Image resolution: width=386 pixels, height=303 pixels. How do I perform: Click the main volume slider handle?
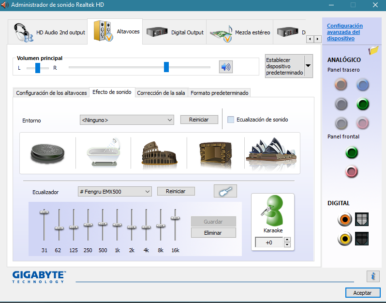(x=166, y=67)
